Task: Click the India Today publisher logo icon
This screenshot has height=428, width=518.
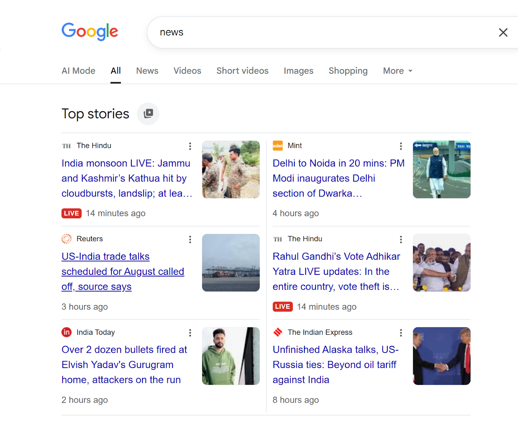Action: coord(66,332)
